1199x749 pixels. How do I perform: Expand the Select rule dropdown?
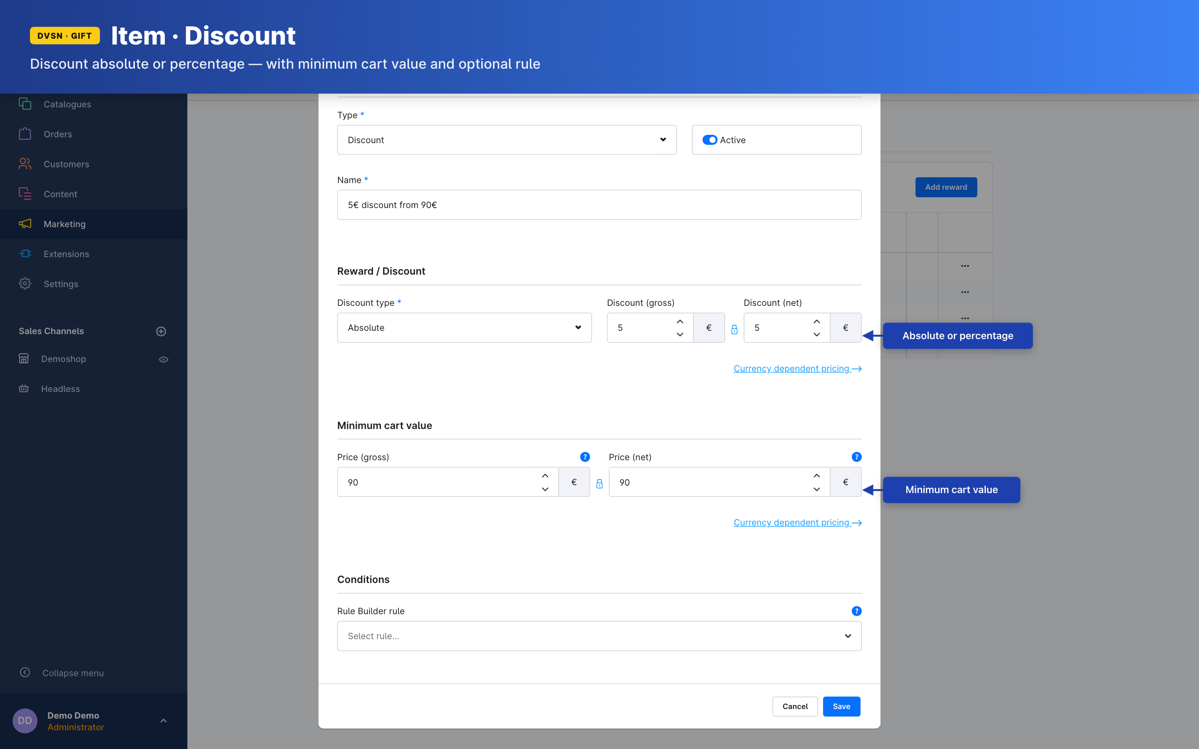click(599, 636)
